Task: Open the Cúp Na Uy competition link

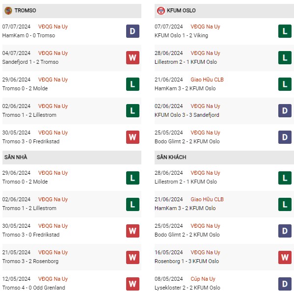Action: [203, 279]
